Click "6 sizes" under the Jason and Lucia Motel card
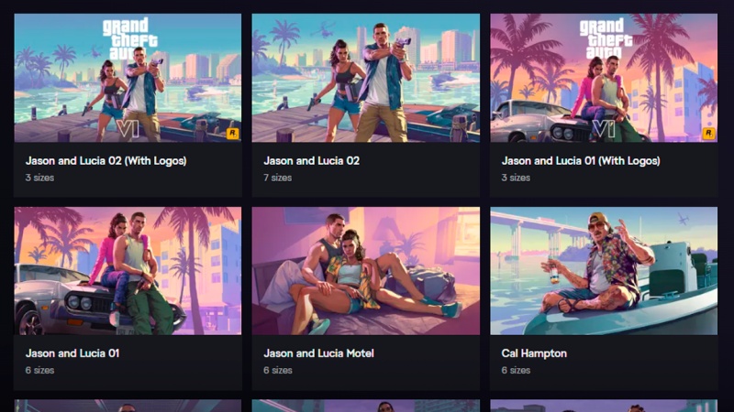The width and height of the screenshot is (734, 412). 278,370
